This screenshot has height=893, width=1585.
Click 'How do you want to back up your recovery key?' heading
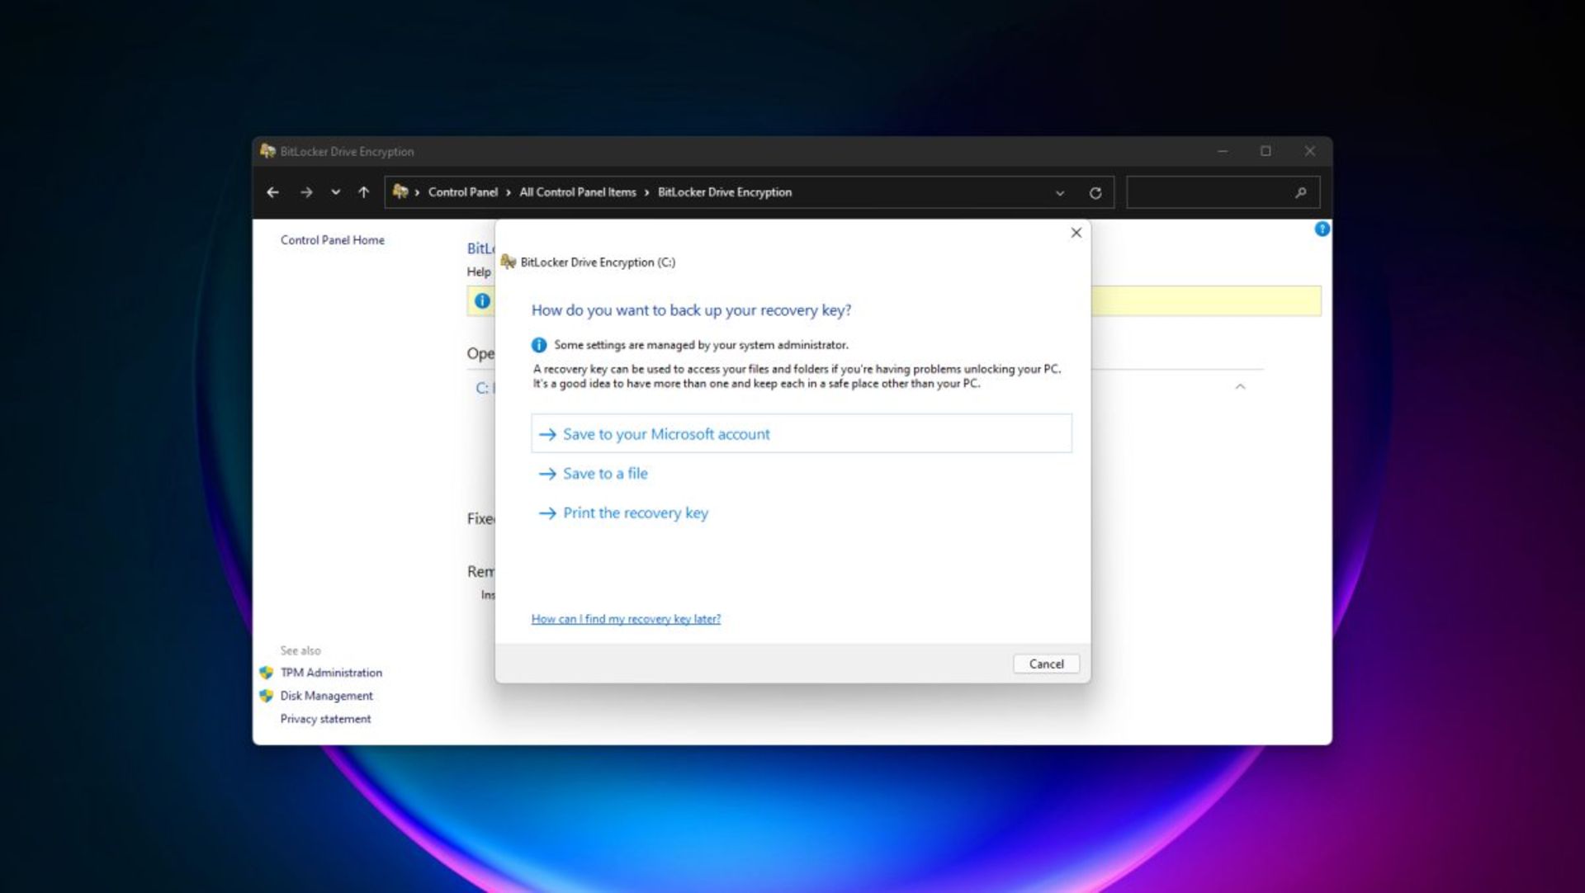click(691, 310)
